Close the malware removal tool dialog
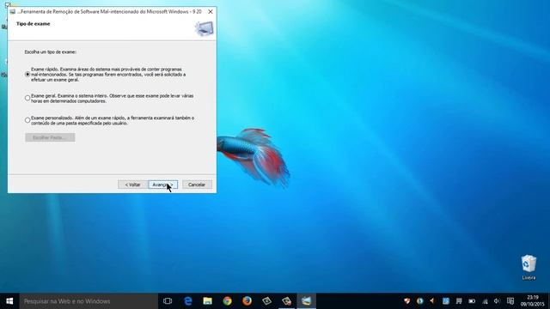This screenshot has width=550, height=309. click(211, 11)
